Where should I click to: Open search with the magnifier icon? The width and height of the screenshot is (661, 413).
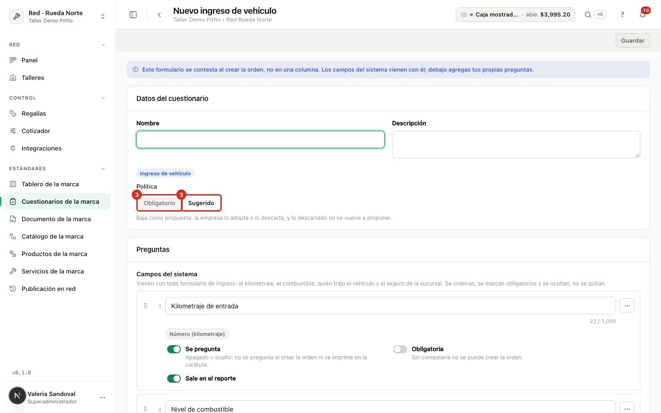(x=588, y=15)
